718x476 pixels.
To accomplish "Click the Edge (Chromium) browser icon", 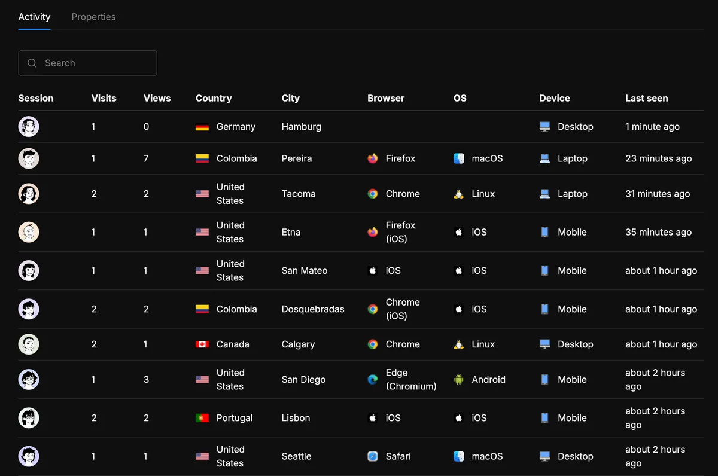I will click(x=373, y=379).
